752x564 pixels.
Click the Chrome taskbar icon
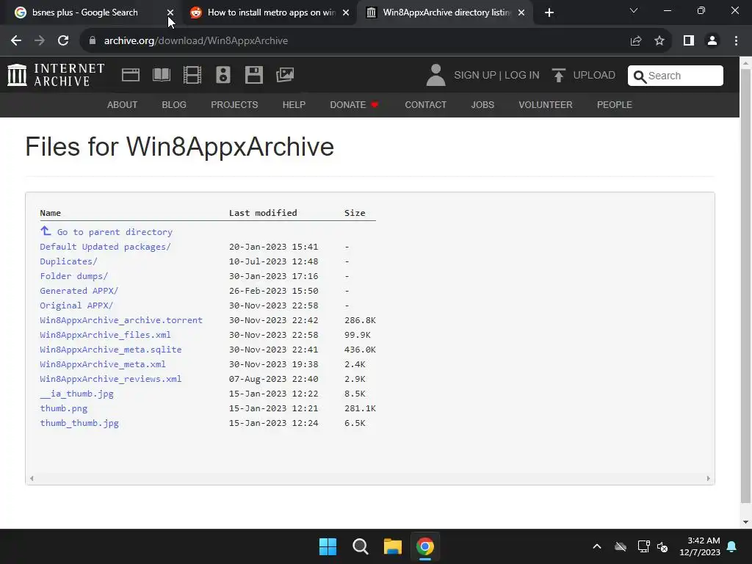[x=425, y=546]
